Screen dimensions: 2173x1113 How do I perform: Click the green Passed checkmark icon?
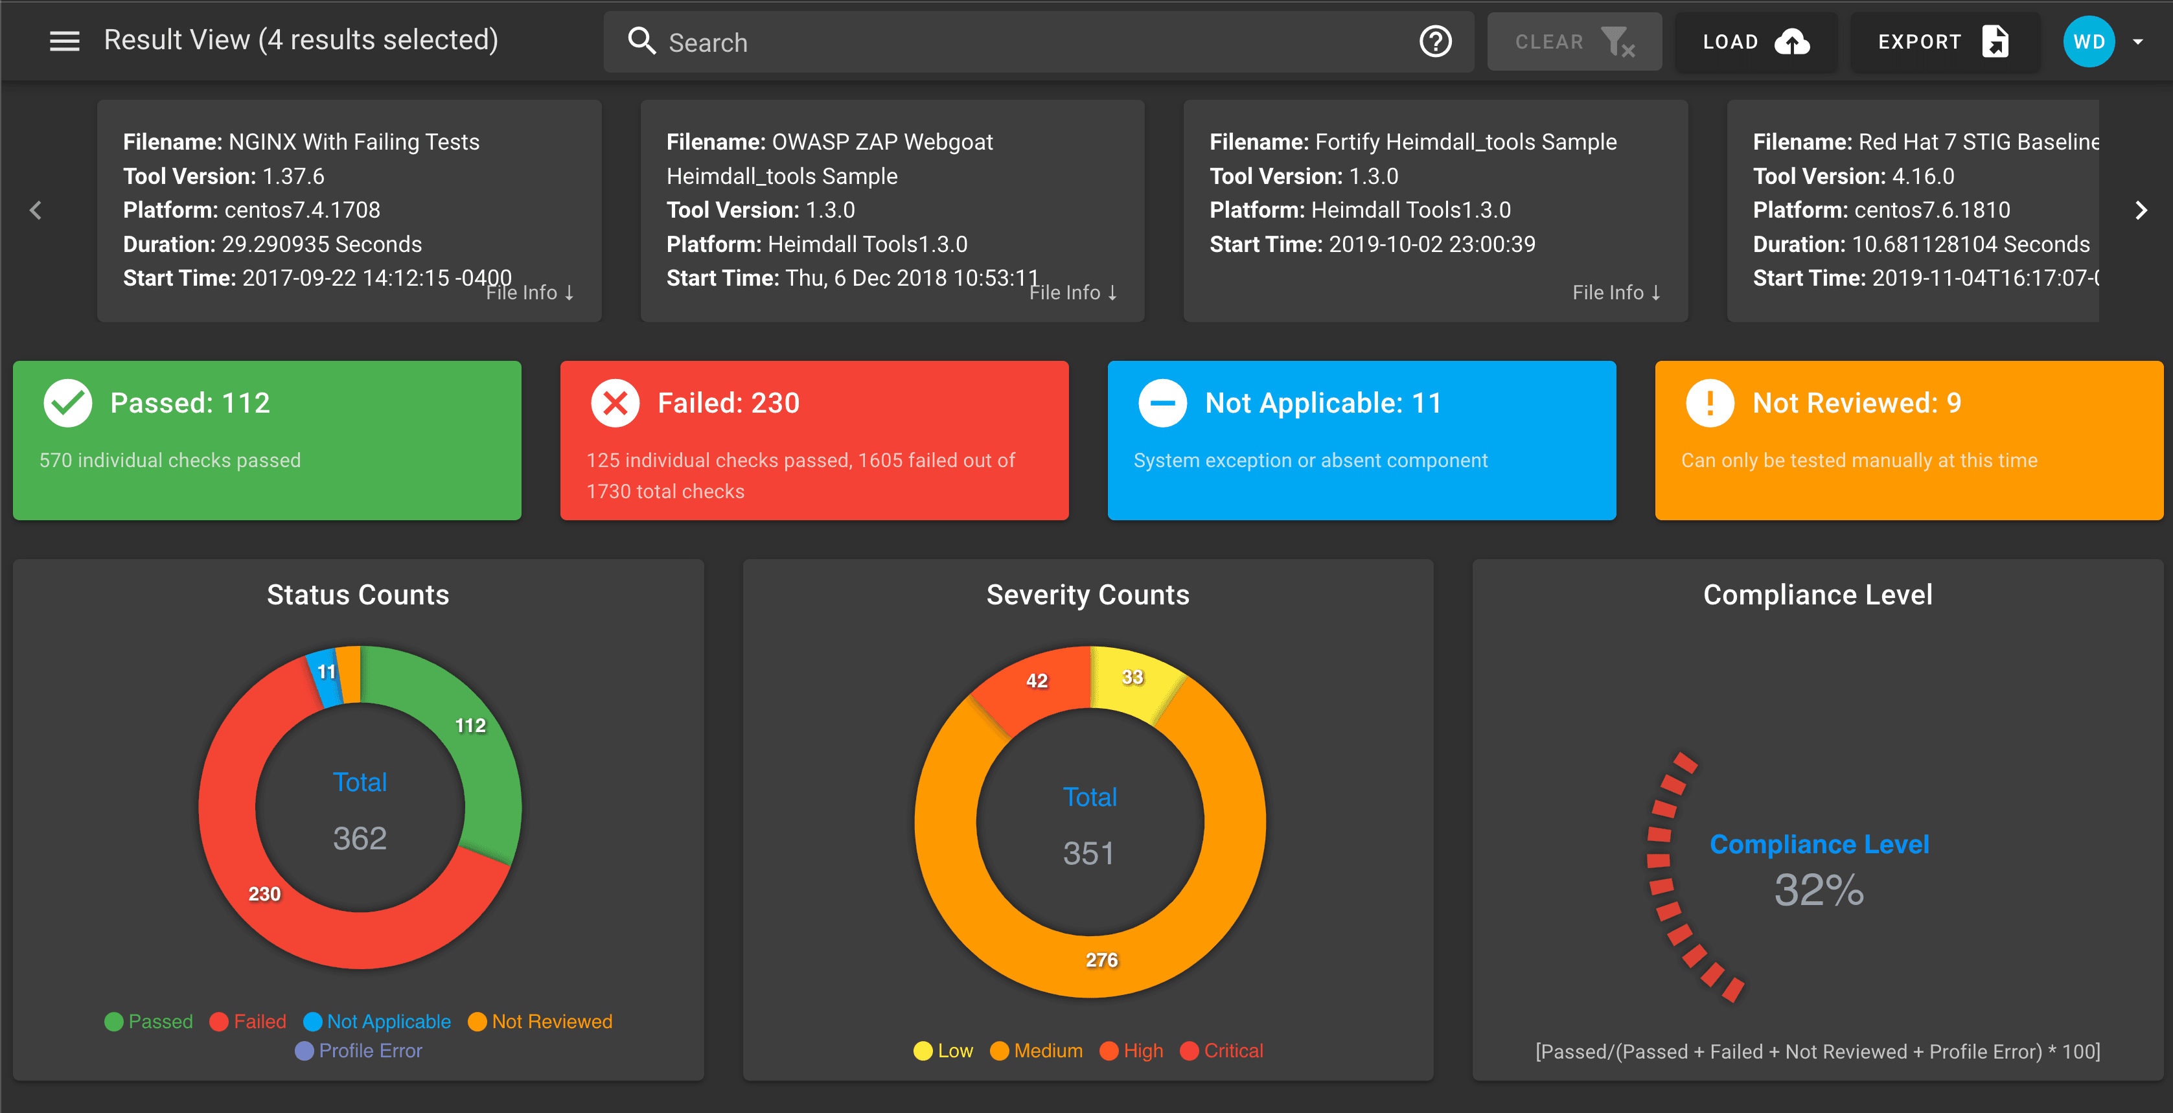tap(67, 402)
